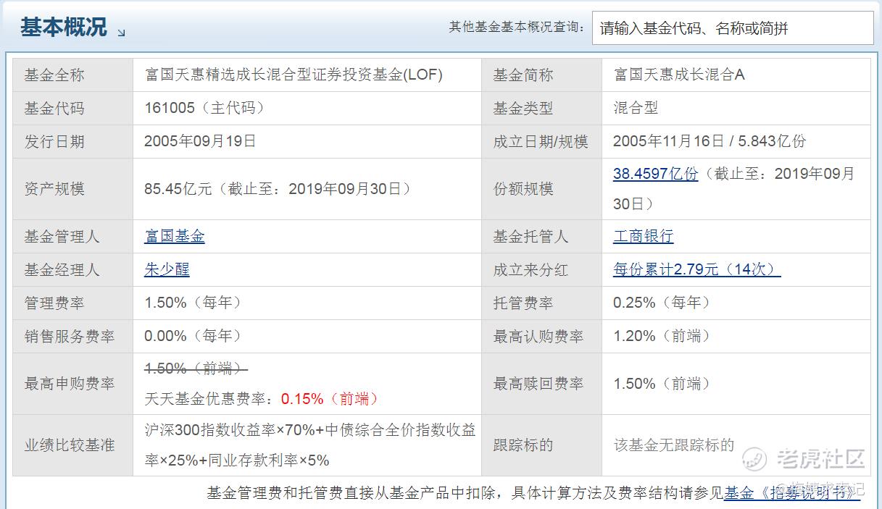Select sales service fee 0.00%（每年）
This screenshot has height=509, width=882.
pos(194,336)
